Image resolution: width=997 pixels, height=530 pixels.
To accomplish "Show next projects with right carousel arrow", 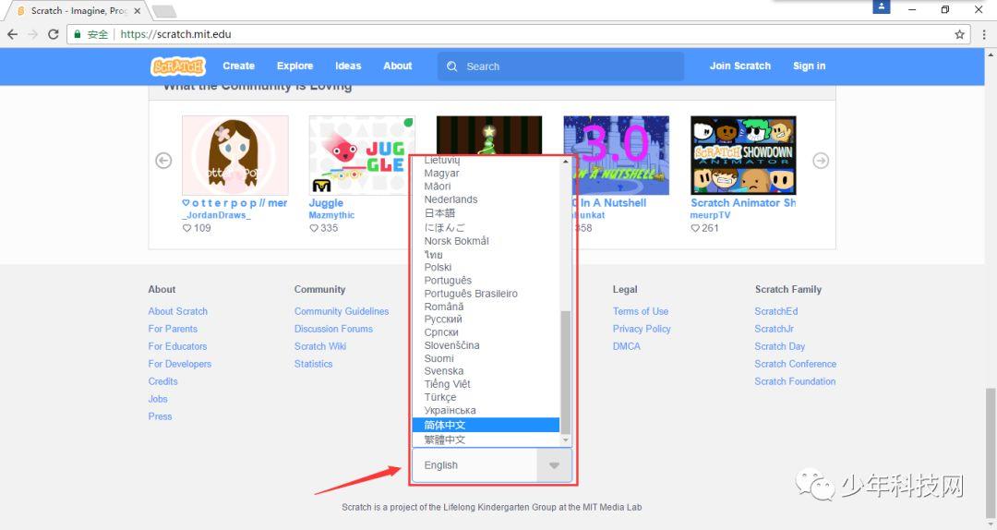I will point(821,161).
